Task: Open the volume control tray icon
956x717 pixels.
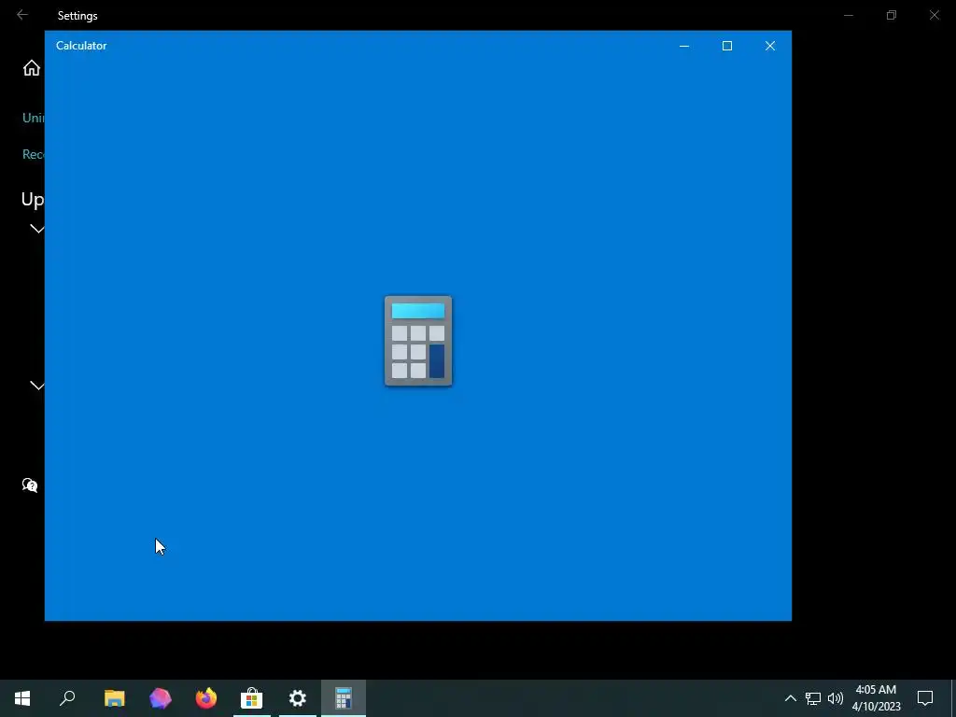Action: click(836, 698)
